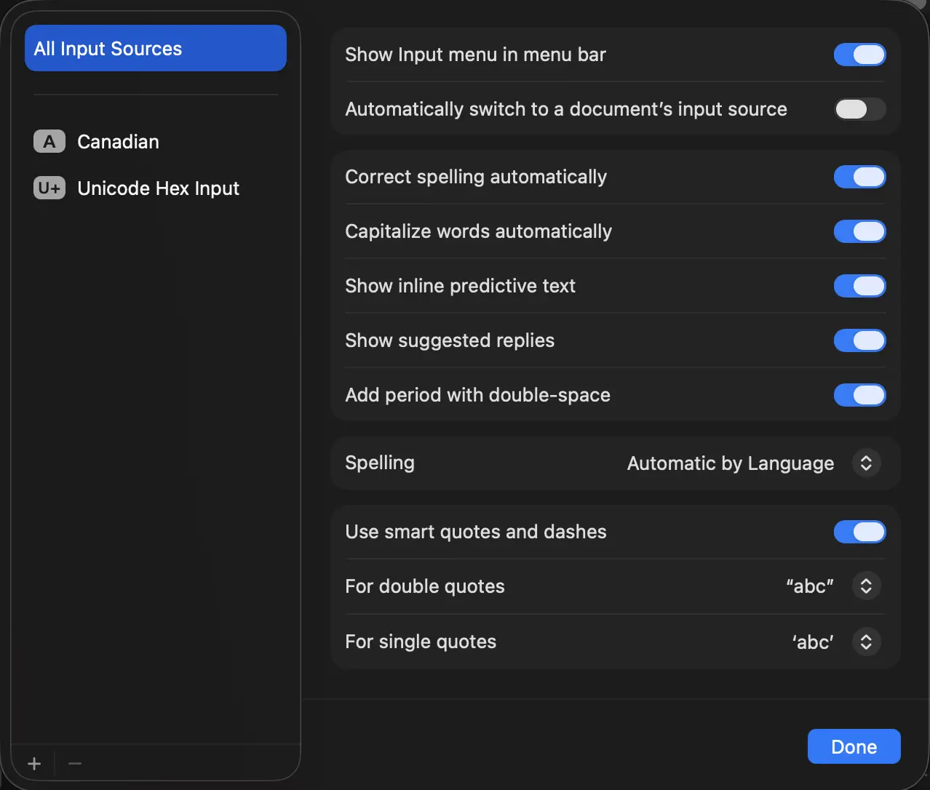This screenshot has height=790, width=930.
Task: Toggle Use smart quotes and dashes
Action: pyautogui.click(x=859, y=532)
